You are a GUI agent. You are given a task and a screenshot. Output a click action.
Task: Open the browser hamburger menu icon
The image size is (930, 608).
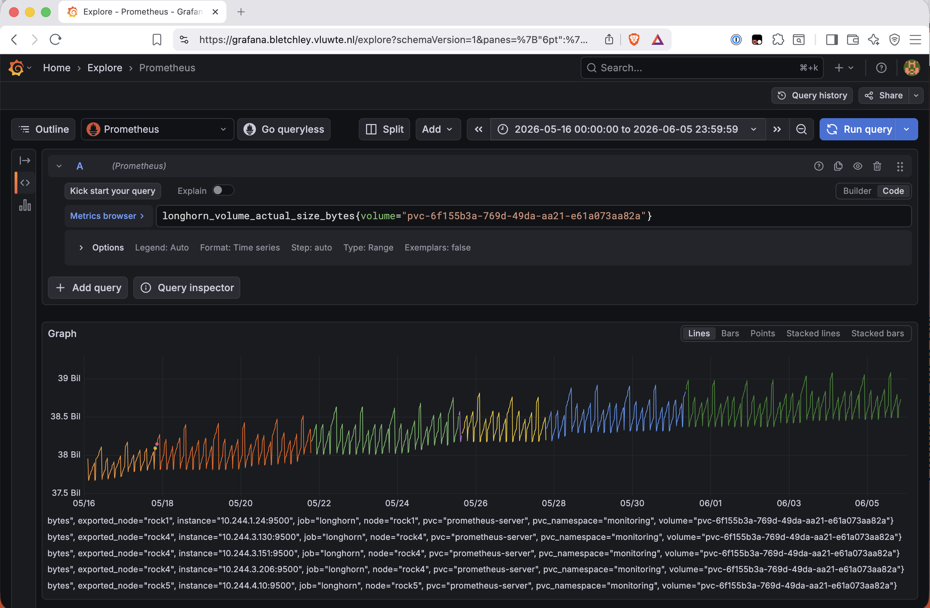click(x=915, y=40)
